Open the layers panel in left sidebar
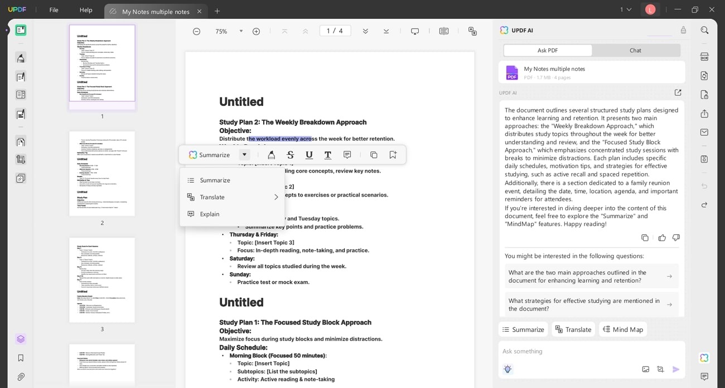 [x=21, y=339]
